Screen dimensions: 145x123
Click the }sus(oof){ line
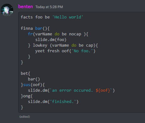click(x=33, y=85)
